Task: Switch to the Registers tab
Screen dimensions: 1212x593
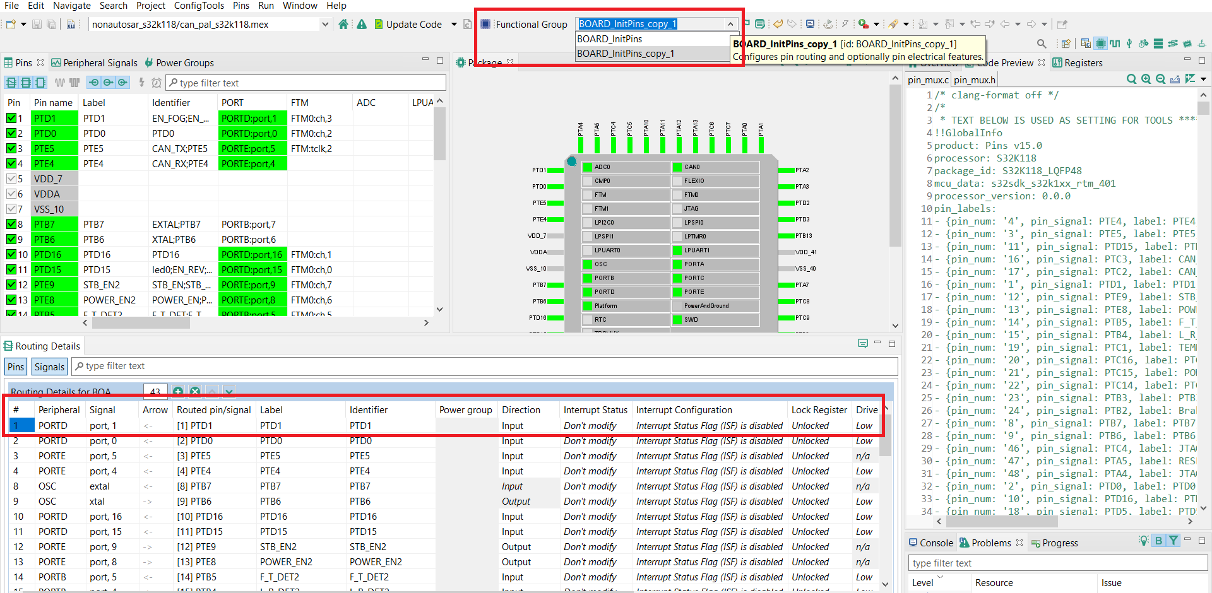Action: pos(1078,63)
